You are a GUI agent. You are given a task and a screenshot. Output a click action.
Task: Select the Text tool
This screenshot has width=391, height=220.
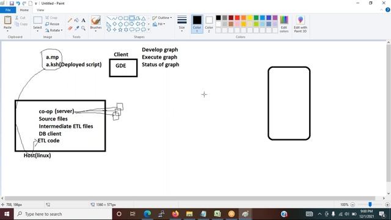click(x=83, y=20)
